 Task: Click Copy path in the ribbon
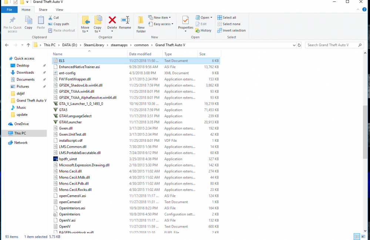[x=58, y=24]
